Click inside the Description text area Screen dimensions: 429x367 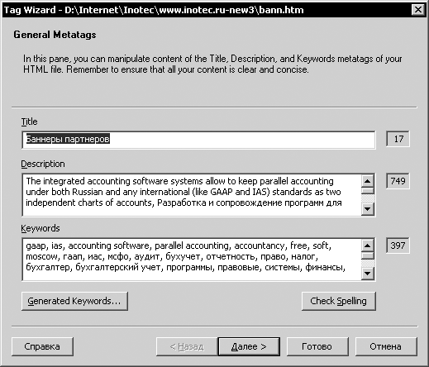pyautogui.click(x=192, y=195)
